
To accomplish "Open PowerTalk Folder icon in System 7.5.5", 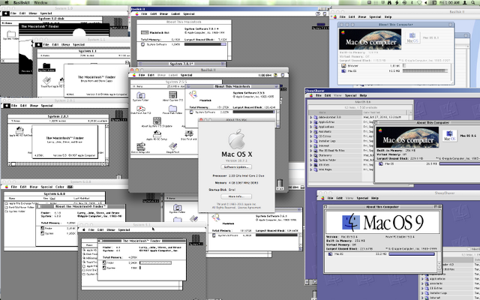I will pyautogui.click(x=172, y=108).
